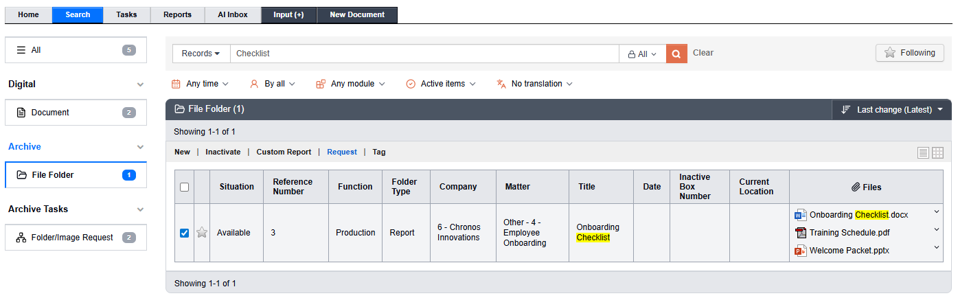The image size is (958, 298).
Task: Star the Onboarding Checklist record as favorite
Action: (202, 233)
